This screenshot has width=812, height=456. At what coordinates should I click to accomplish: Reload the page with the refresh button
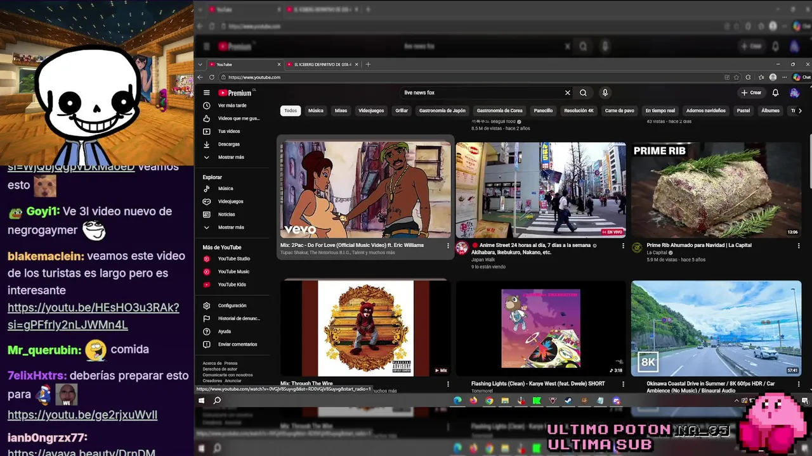212,77
